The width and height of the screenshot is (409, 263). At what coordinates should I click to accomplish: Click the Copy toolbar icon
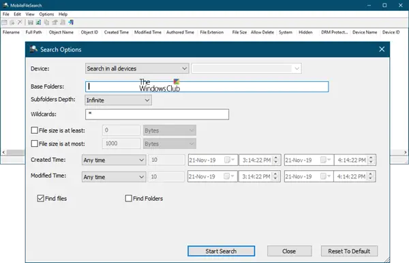tap(46, 23)
